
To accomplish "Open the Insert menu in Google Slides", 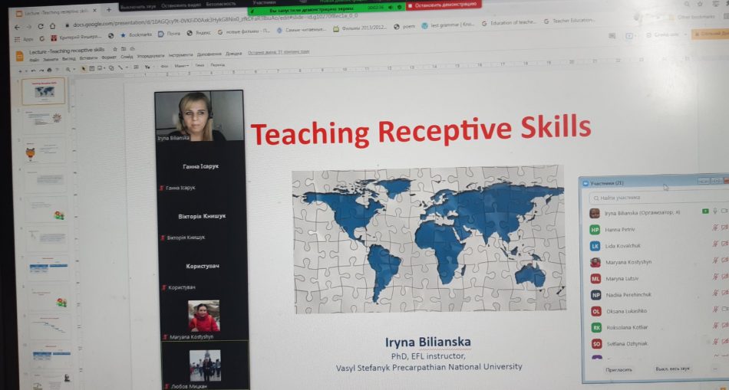I will tap(89, 57).
